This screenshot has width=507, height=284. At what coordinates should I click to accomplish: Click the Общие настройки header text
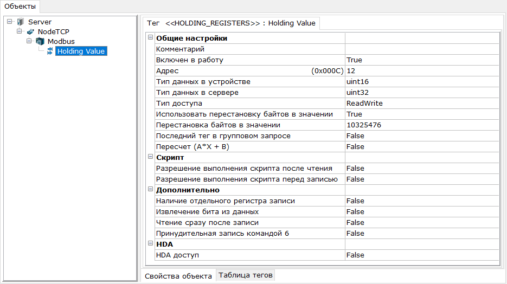pyautogui.click(x=192, y=38)
